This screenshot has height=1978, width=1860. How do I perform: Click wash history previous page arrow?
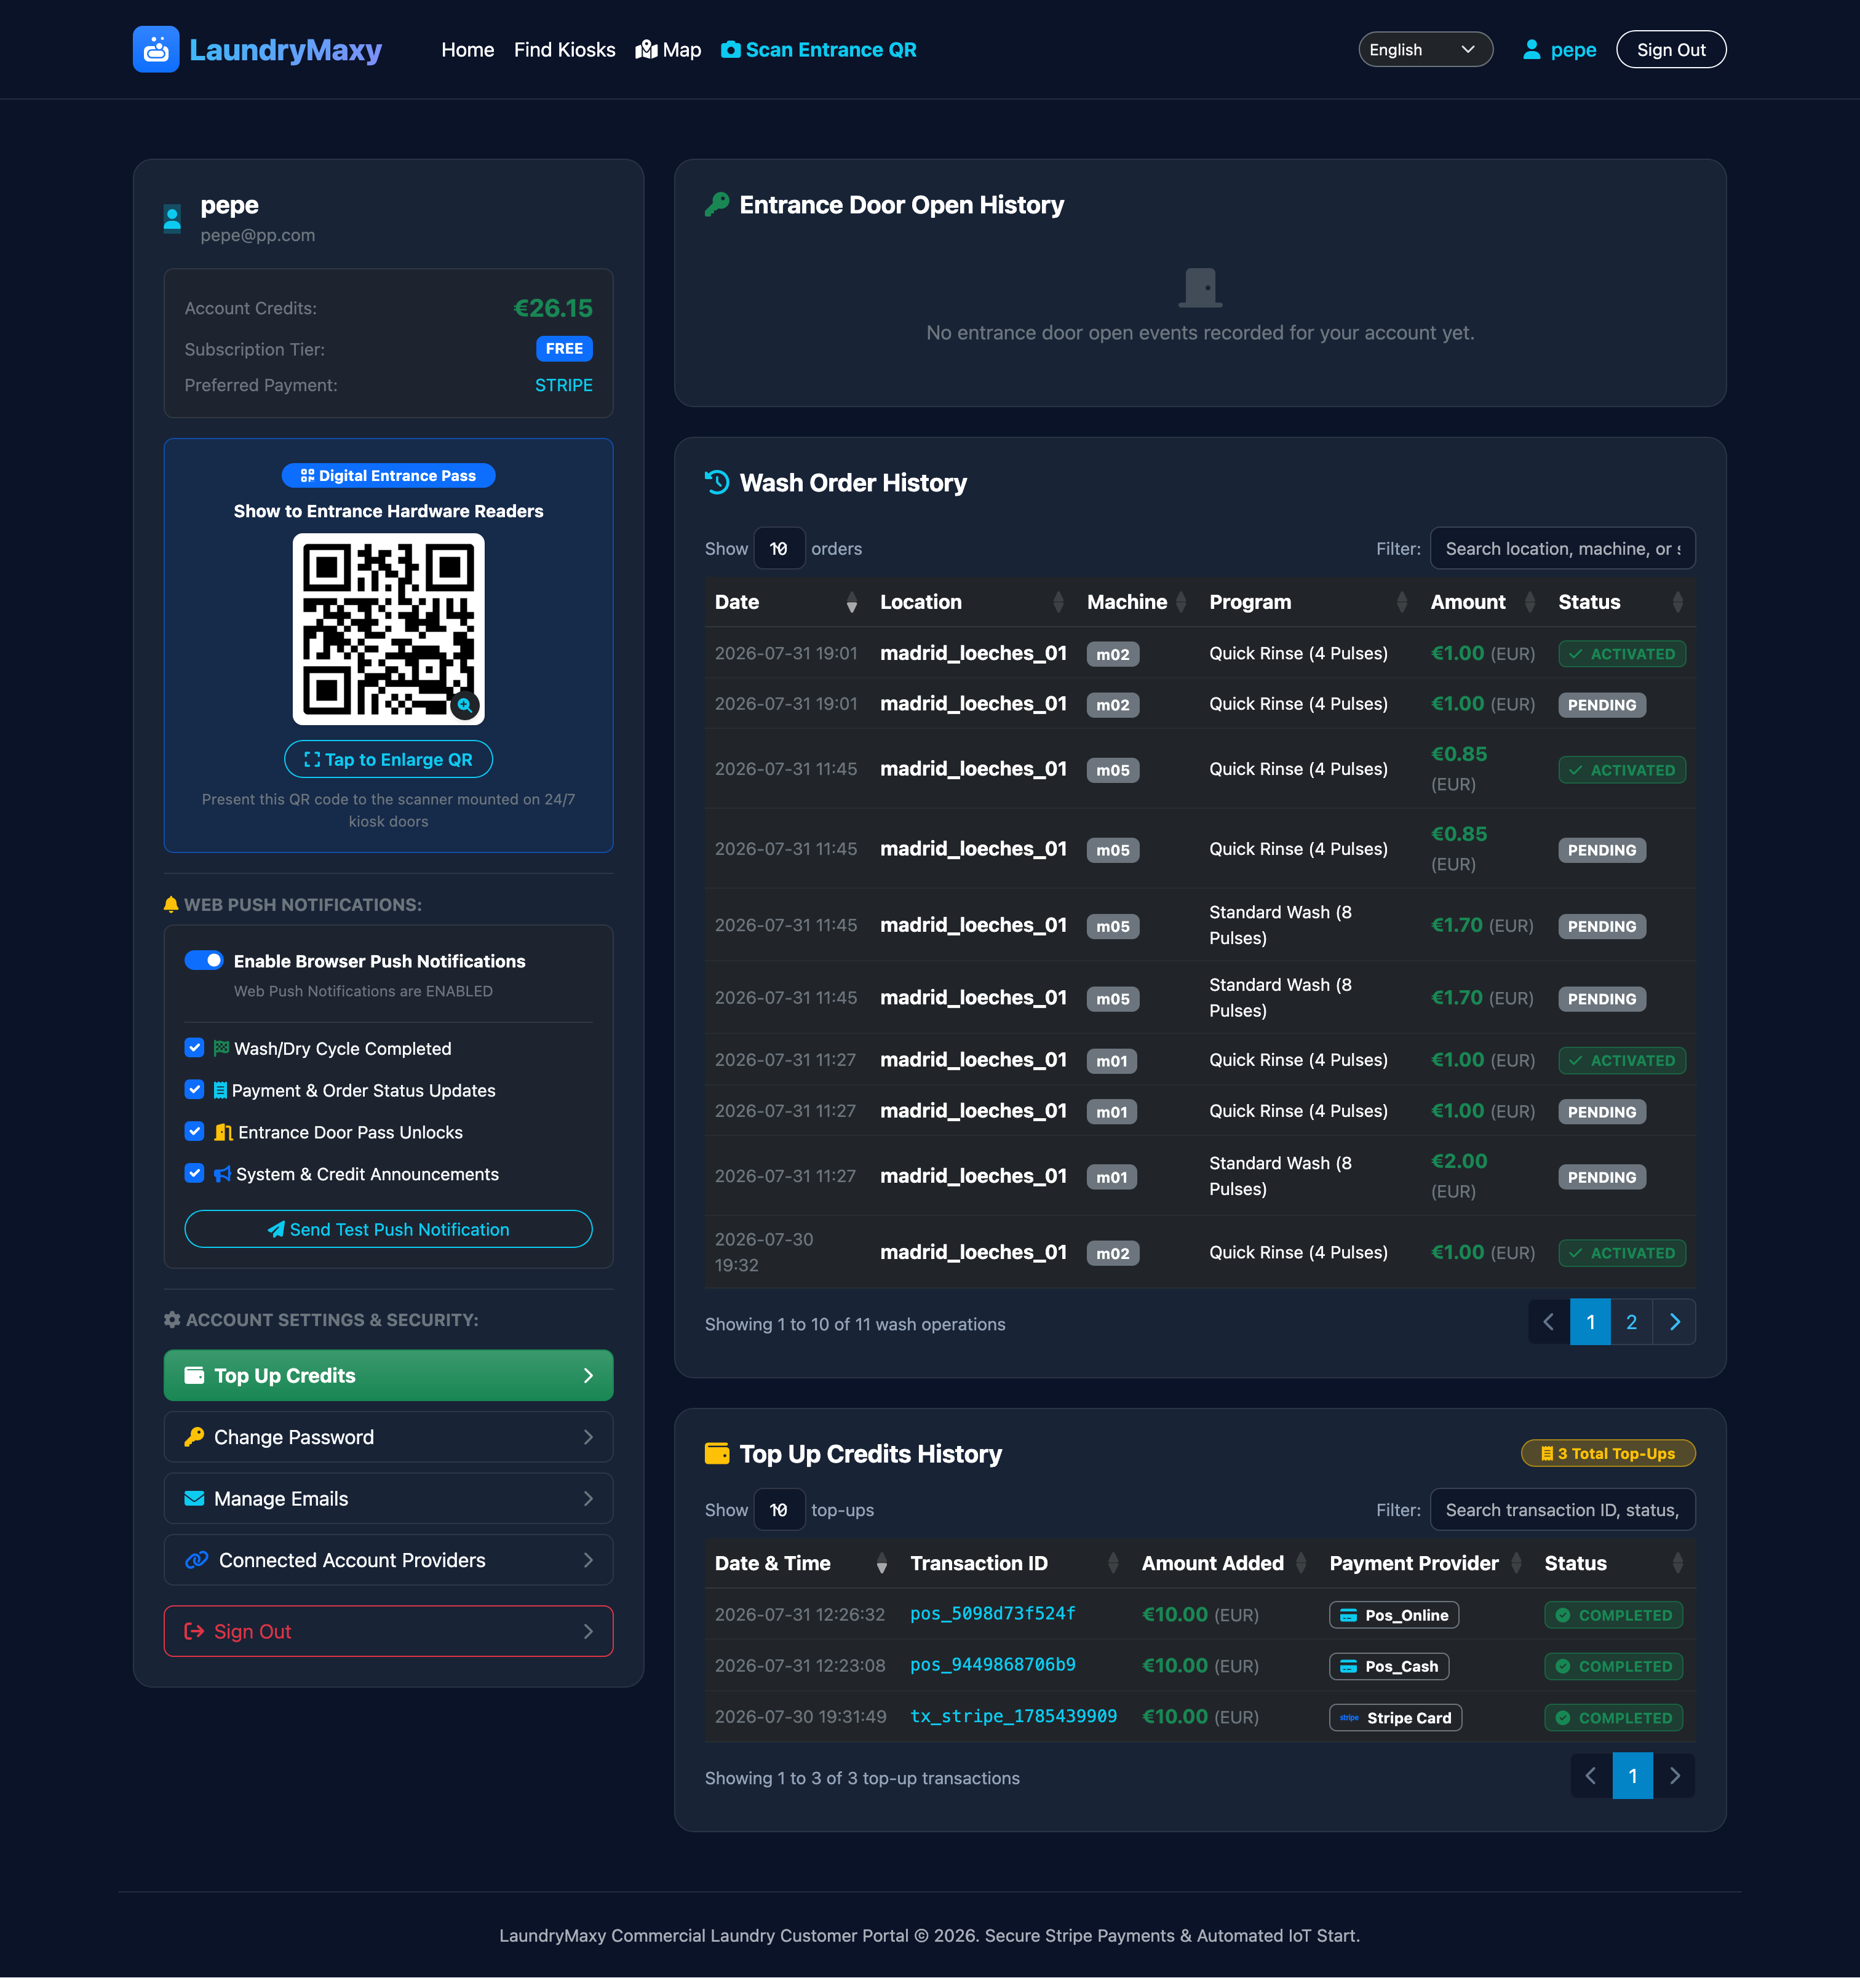click(1549, 1322)
